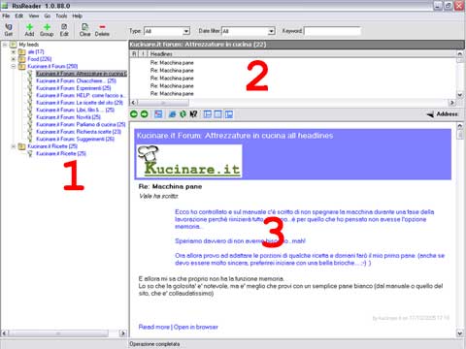Click the Open in browser link

click(196, 327)
